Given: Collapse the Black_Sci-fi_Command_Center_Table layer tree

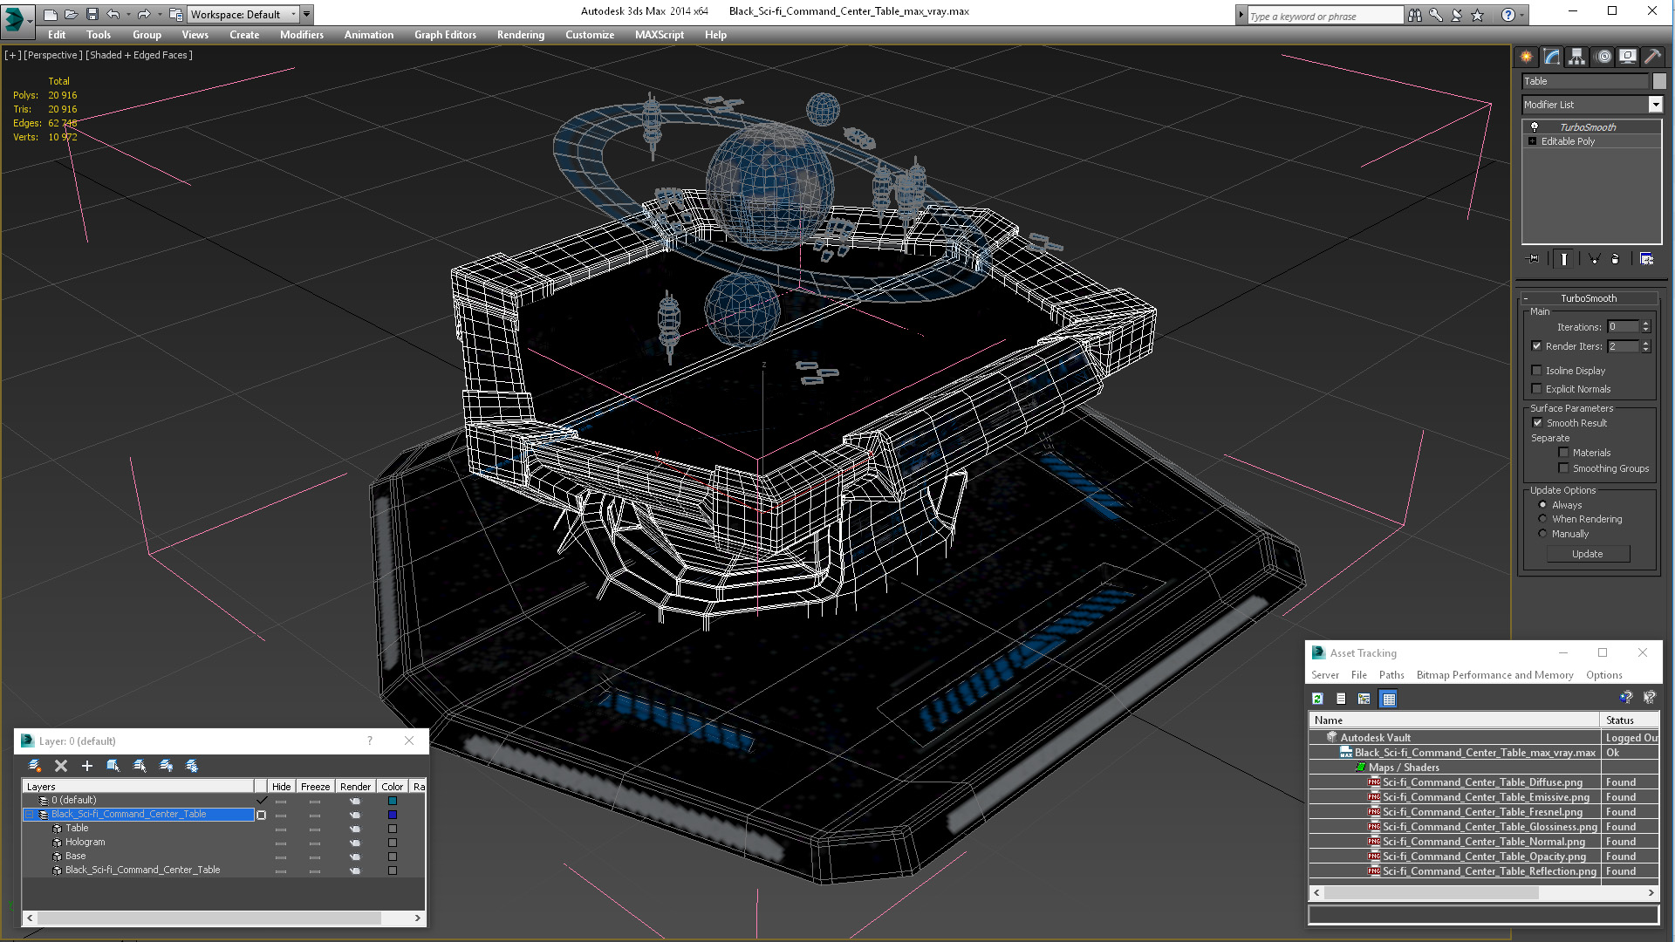Looking at the screenshot, I should tap(29, 815).
